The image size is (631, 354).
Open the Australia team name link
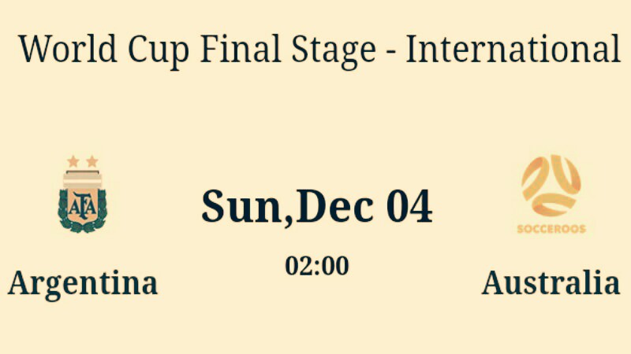551,283
